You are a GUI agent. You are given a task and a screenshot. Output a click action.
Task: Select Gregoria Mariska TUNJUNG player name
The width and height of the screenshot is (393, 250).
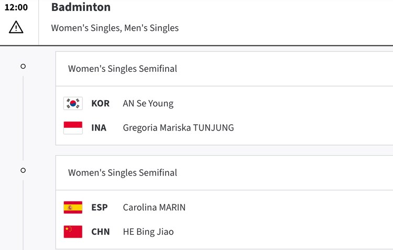coord(178,127)
